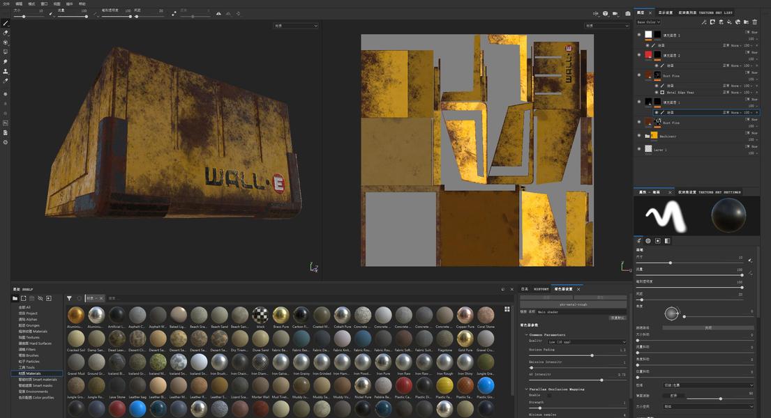Select the Material picker eyedropper tool
The width and height of the screenshot is (771, 418).
(x=6, y=81)
